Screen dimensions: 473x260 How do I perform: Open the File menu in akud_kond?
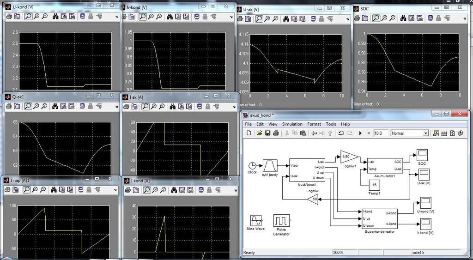tap(248, 124)
